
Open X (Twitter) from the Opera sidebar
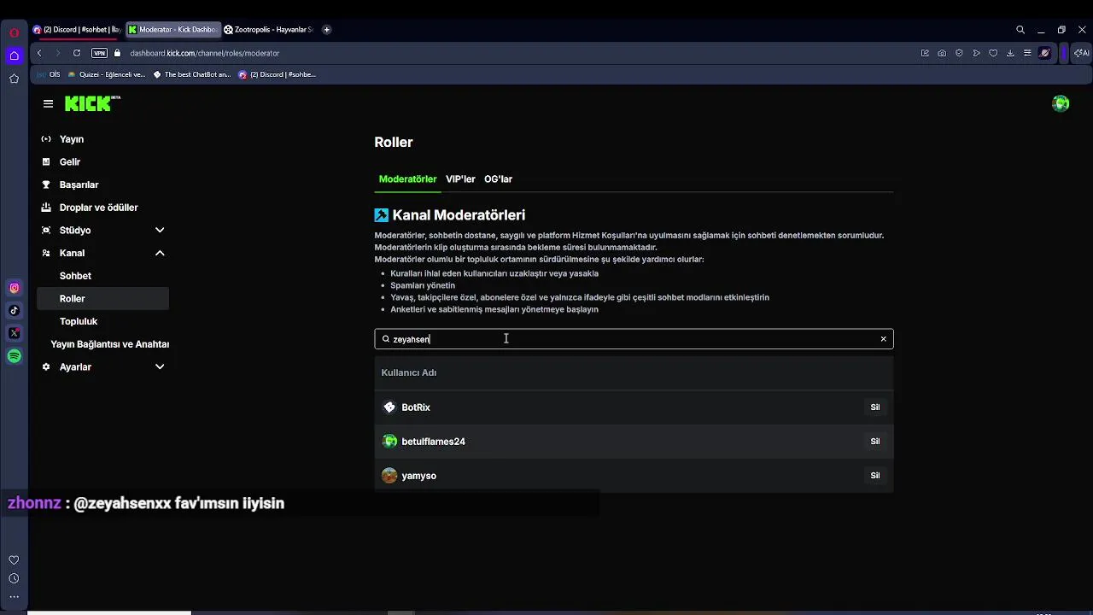point(14,333)
